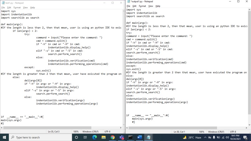Open View menu in output1.py Notepad
This screenshot has height=141, width=251.
point(151,6)
